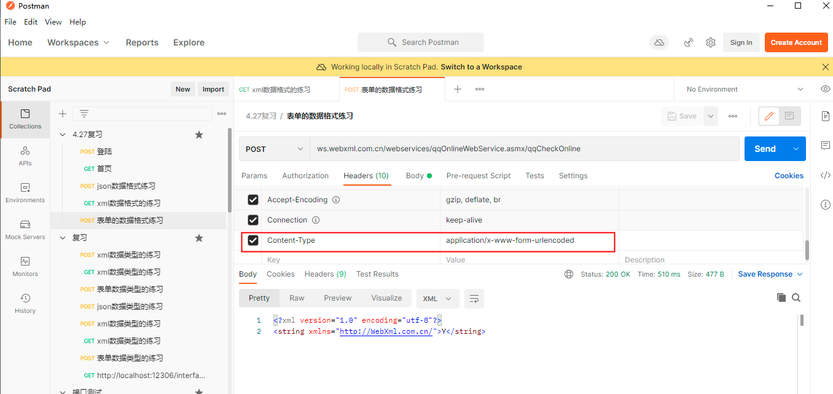This screenshot has height=394, width=833.
Task: Click info icon next to Connection header
Action: click(x=316, y=220)
